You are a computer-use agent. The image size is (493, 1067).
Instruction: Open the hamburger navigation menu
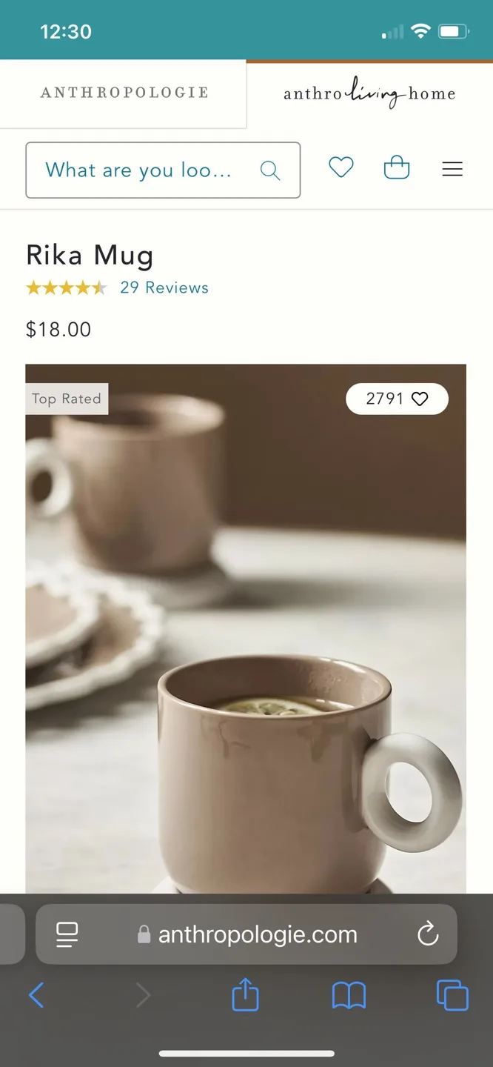click(x=452, y=169)
